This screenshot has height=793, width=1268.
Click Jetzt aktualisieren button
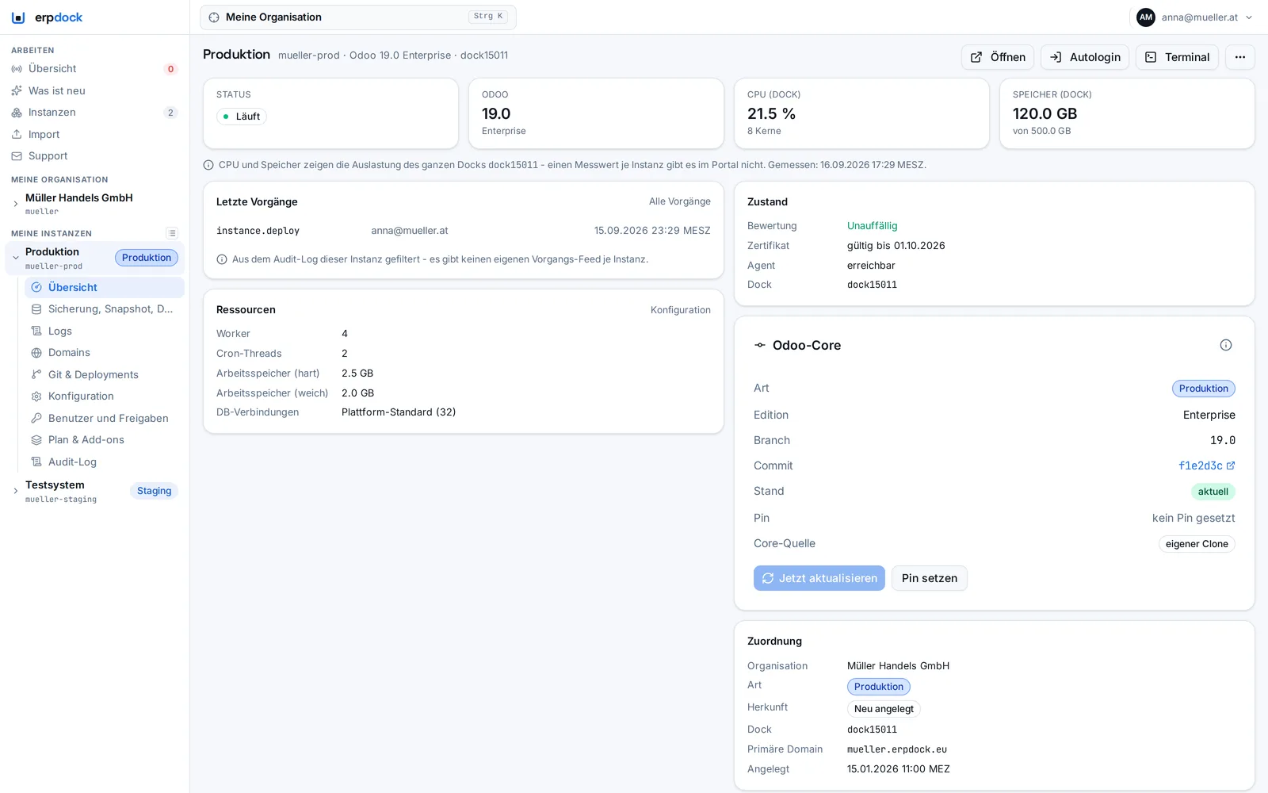pos(819,578)
